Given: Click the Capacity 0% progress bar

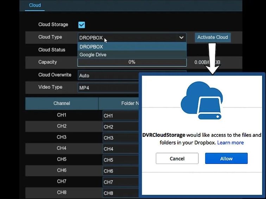Looking at the screenshot, I should click(132, 62).
